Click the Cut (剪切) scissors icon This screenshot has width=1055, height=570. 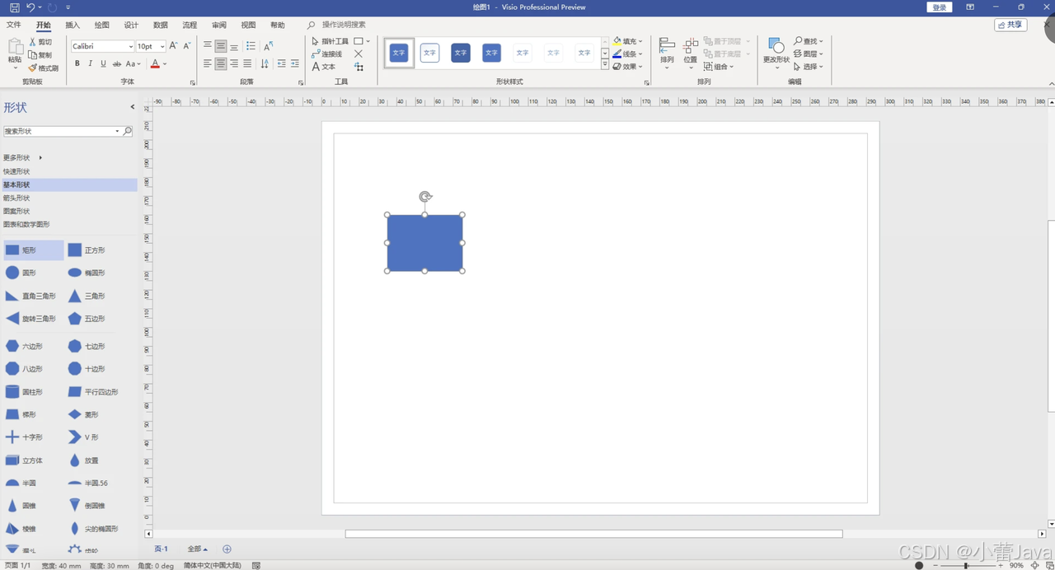33,41
